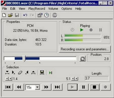The height and width of the screenshot is (98, 114).
Task: Increase selection start with right arrow
Action: [x=10, y=79]
